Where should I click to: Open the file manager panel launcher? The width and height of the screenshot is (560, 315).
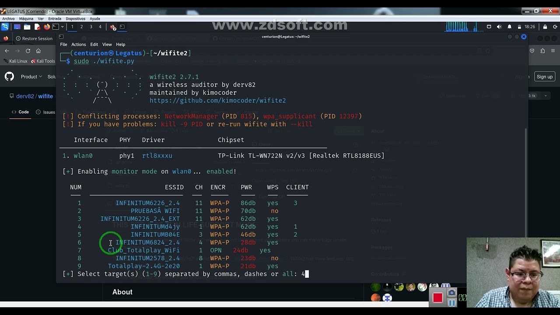(x=27, y=27)
